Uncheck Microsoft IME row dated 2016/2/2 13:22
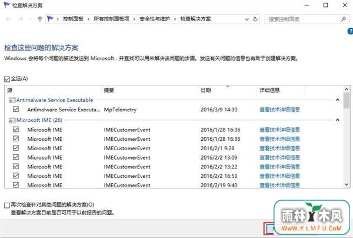The image size is (353, 238). pos(16,166)
